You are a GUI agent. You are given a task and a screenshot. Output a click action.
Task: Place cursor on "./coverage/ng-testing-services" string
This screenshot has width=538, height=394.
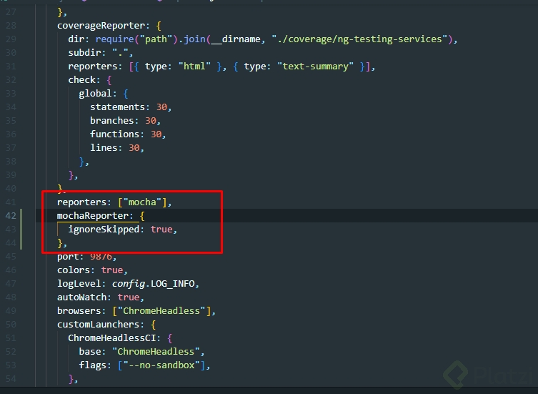(x=360, y=39)
